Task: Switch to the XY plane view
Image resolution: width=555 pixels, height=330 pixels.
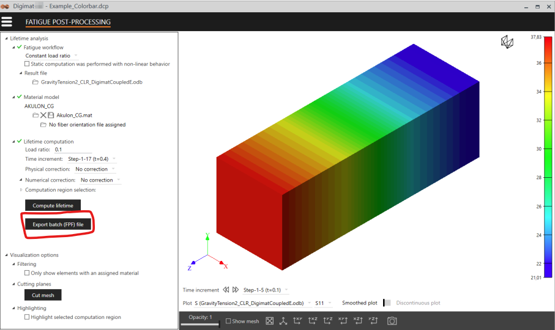Action: coord(298,321)
